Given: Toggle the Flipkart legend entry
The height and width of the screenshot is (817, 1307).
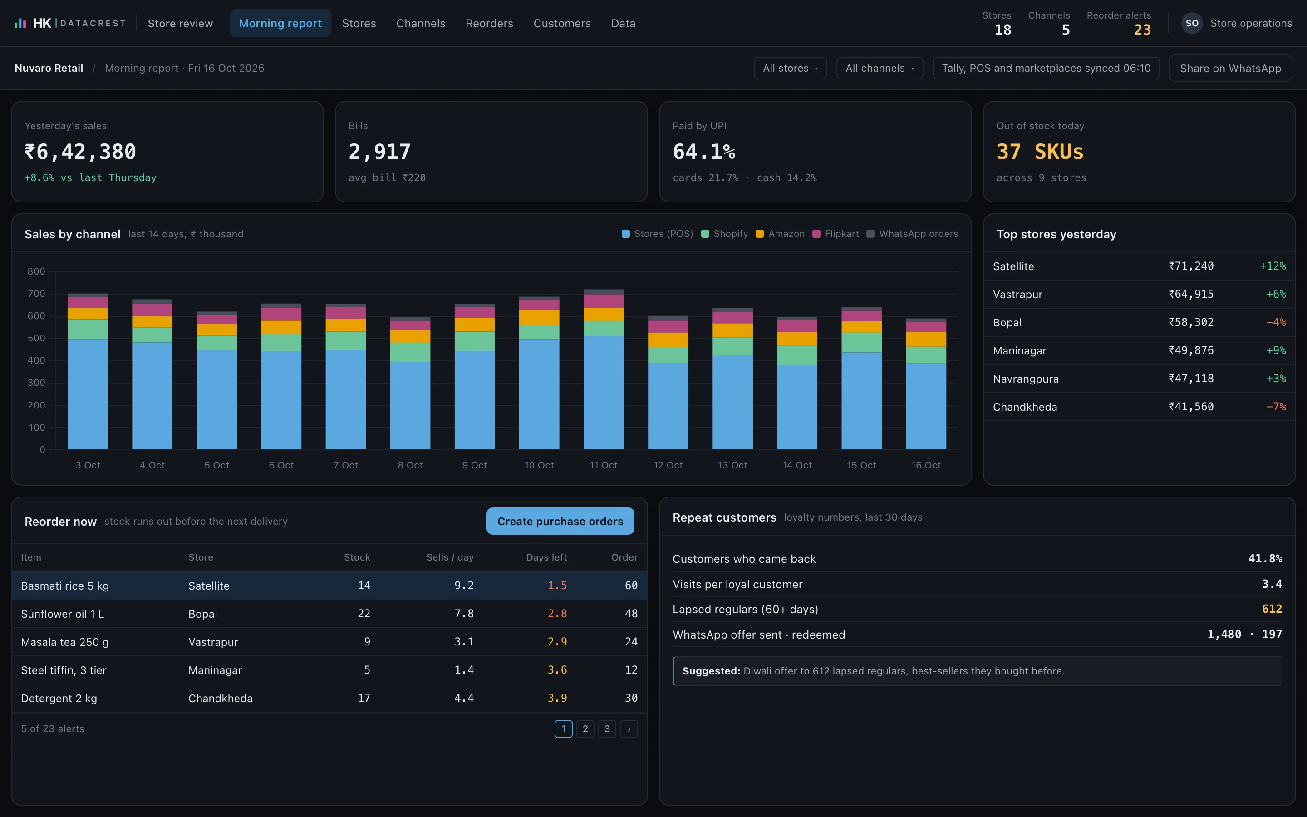Looking at the screenshot, I should click(835, 234).
